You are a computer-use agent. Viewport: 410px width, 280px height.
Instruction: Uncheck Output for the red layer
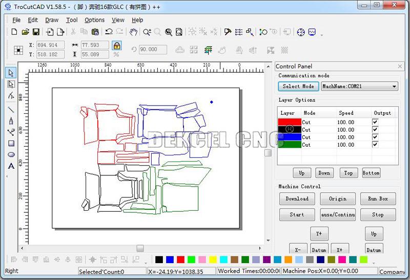coord(375,122)
